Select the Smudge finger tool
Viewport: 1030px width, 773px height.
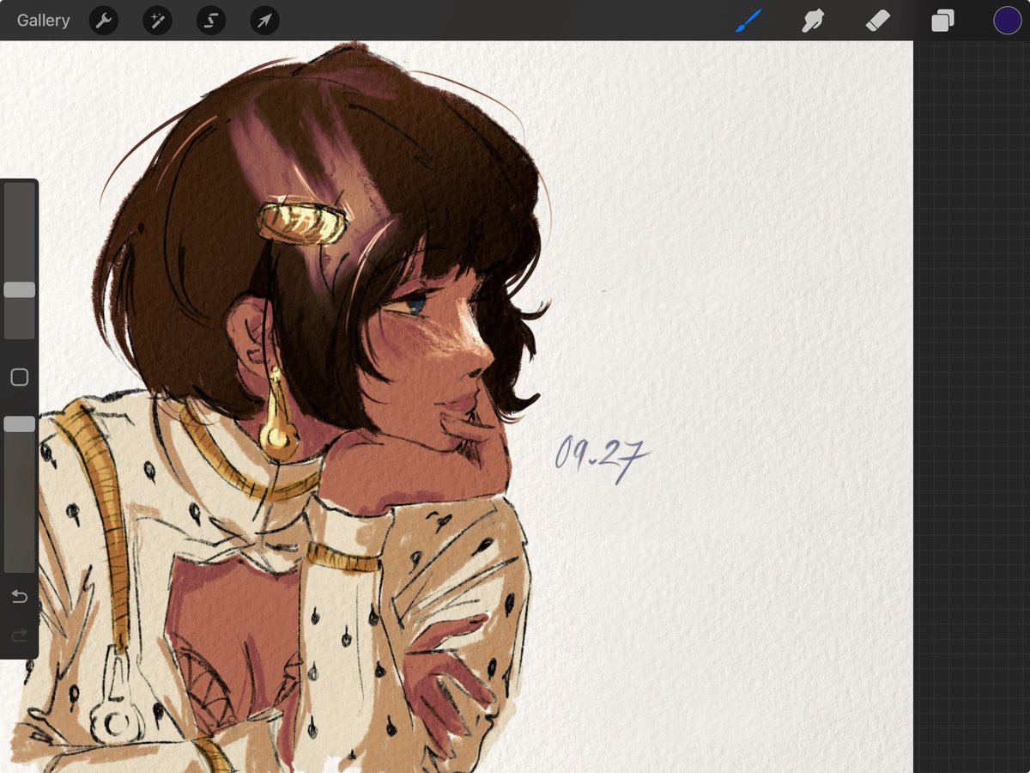pos(813,21)
